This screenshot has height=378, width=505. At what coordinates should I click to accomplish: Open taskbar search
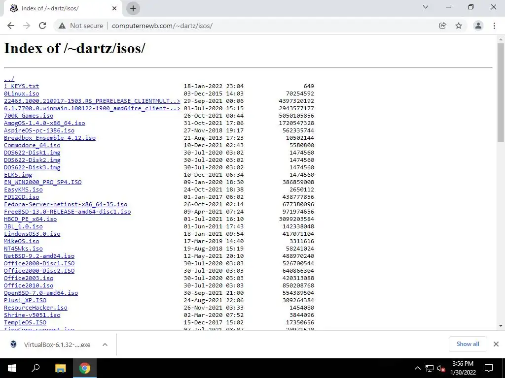(36, 368)
